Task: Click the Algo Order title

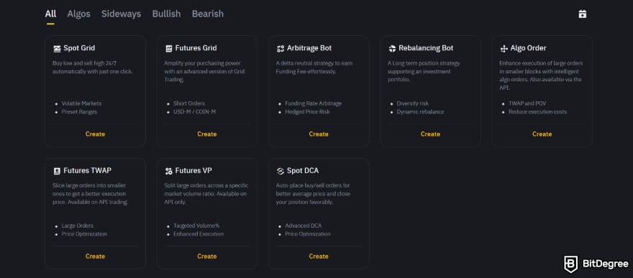Action: [528, 48]
